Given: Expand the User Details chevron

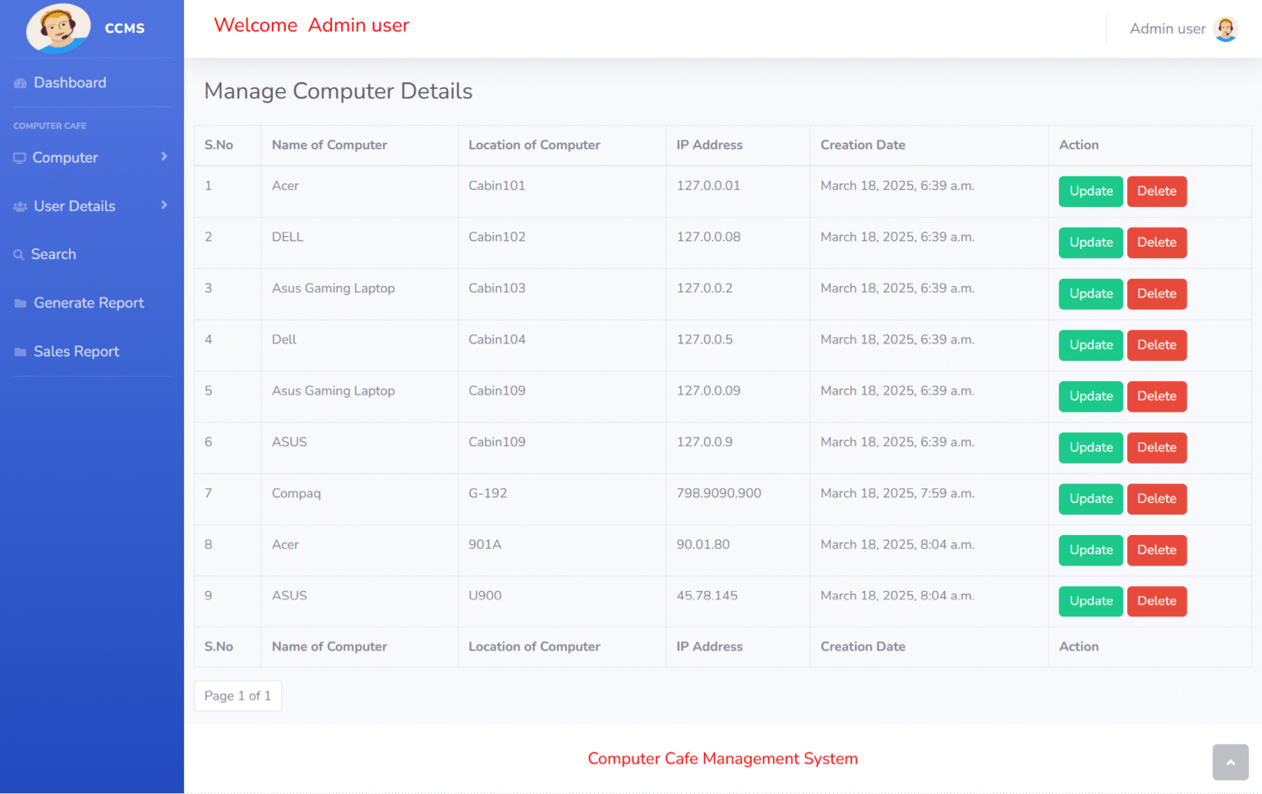Looking at the screenshot, I should pyautogui.click(x=164, y=205).
